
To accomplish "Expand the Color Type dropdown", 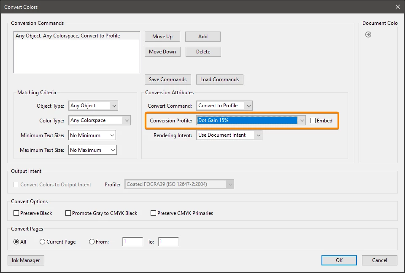I will coord(100,120).
